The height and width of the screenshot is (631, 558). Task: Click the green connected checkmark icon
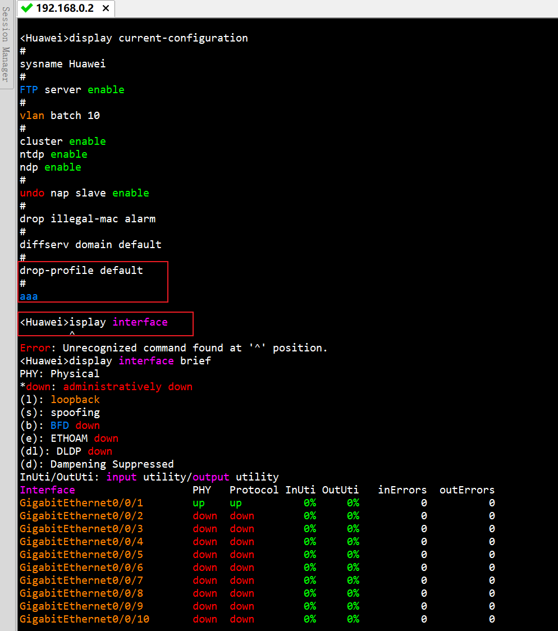26,8
